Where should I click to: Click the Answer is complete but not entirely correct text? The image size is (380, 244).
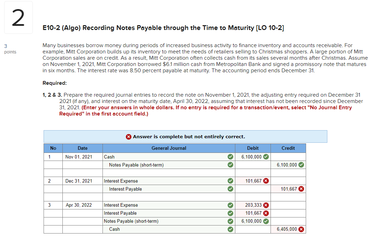coord(189,137)
